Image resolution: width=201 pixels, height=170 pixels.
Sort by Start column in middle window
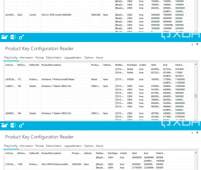(x=154, y=65)
